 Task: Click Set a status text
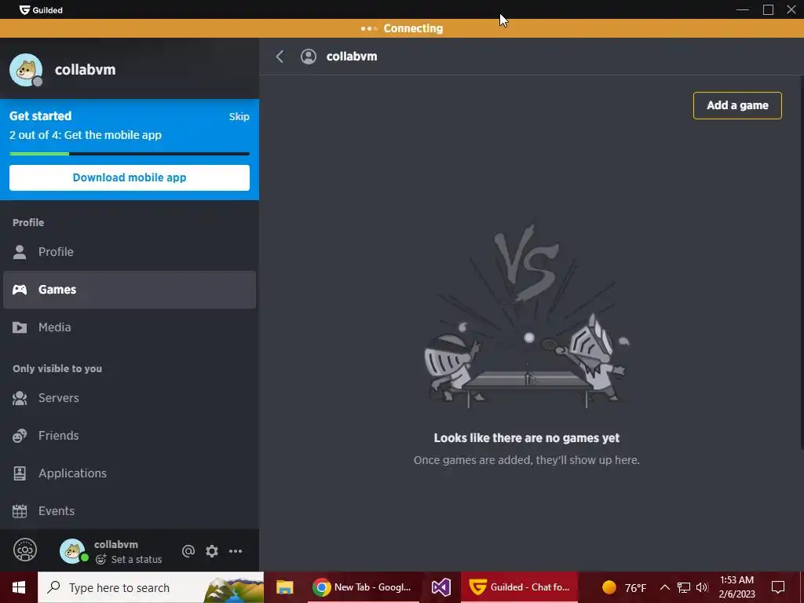pos(137,559)
